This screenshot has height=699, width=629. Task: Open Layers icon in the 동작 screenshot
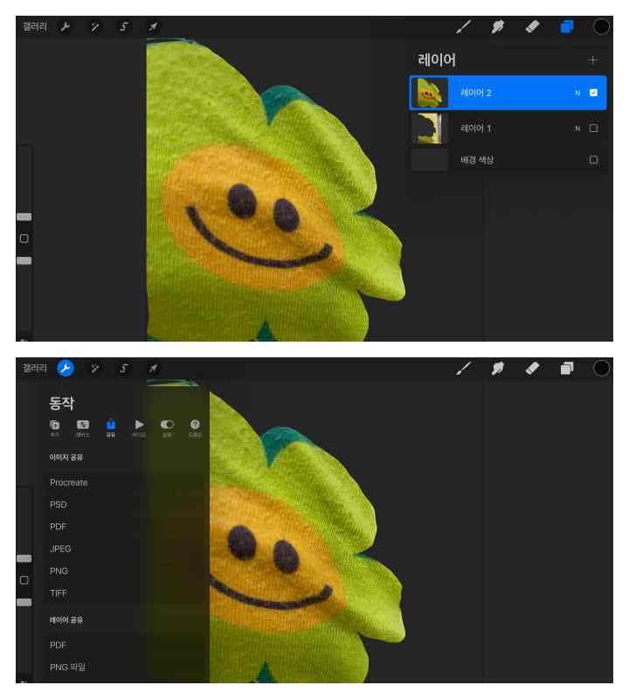pyautogui.click(x=567, y=368)
